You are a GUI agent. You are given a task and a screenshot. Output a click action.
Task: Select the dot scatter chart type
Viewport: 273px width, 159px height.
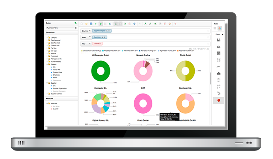(x=219, y=87)
